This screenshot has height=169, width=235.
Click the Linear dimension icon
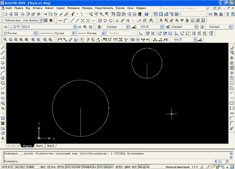60,40
